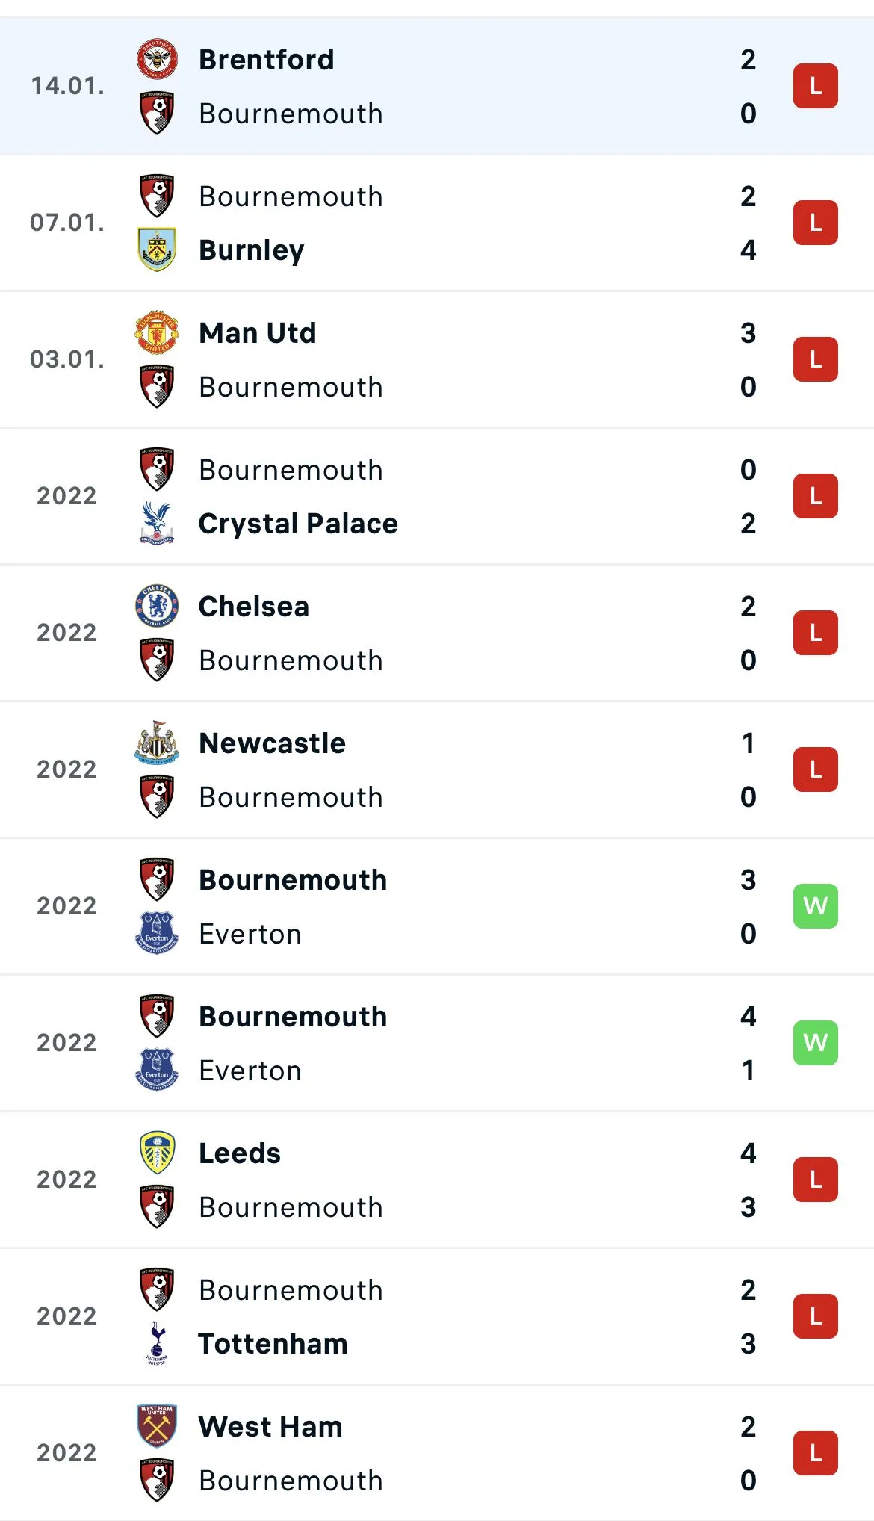
Task: Click the Chelsea club crest
Action: 157,606
